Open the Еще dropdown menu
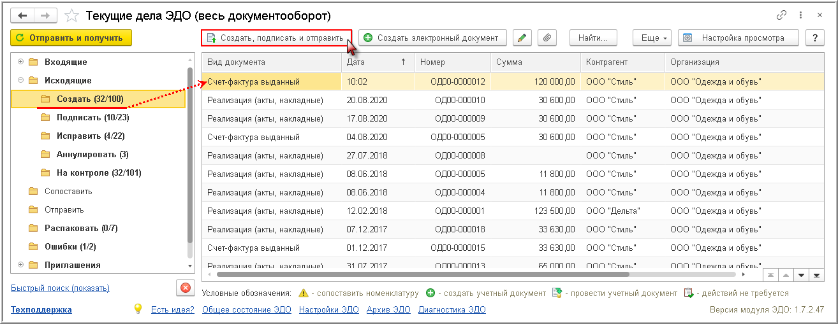The width and height of the screenshot is (838, 324). pos(652,38)
